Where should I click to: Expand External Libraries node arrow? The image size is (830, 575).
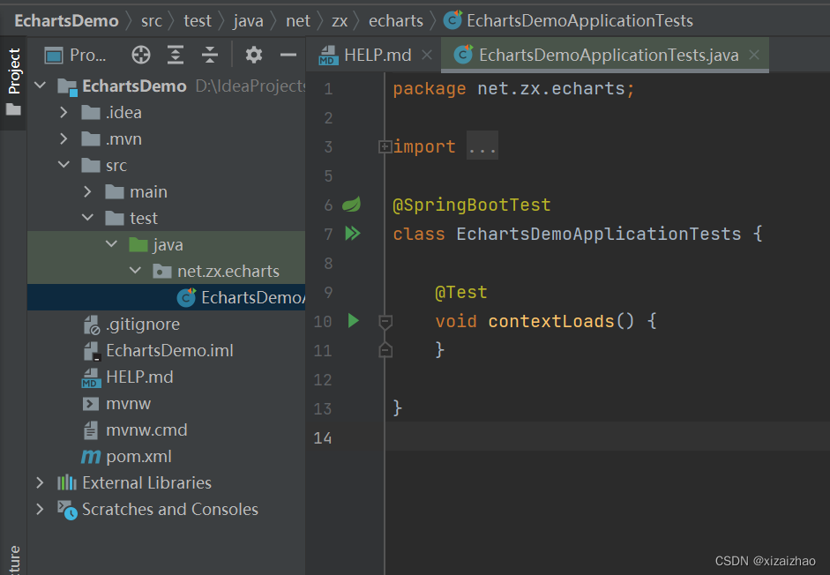pos(41,482)
